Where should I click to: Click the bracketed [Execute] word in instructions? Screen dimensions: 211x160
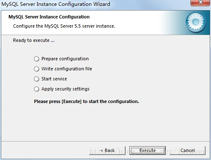click(72, 101)
